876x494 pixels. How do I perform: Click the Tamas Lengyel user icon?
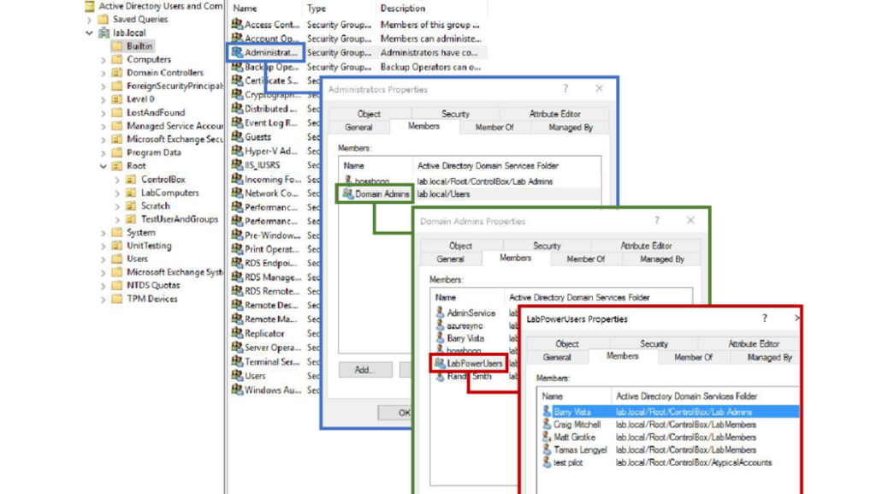(x=547, y=449)
